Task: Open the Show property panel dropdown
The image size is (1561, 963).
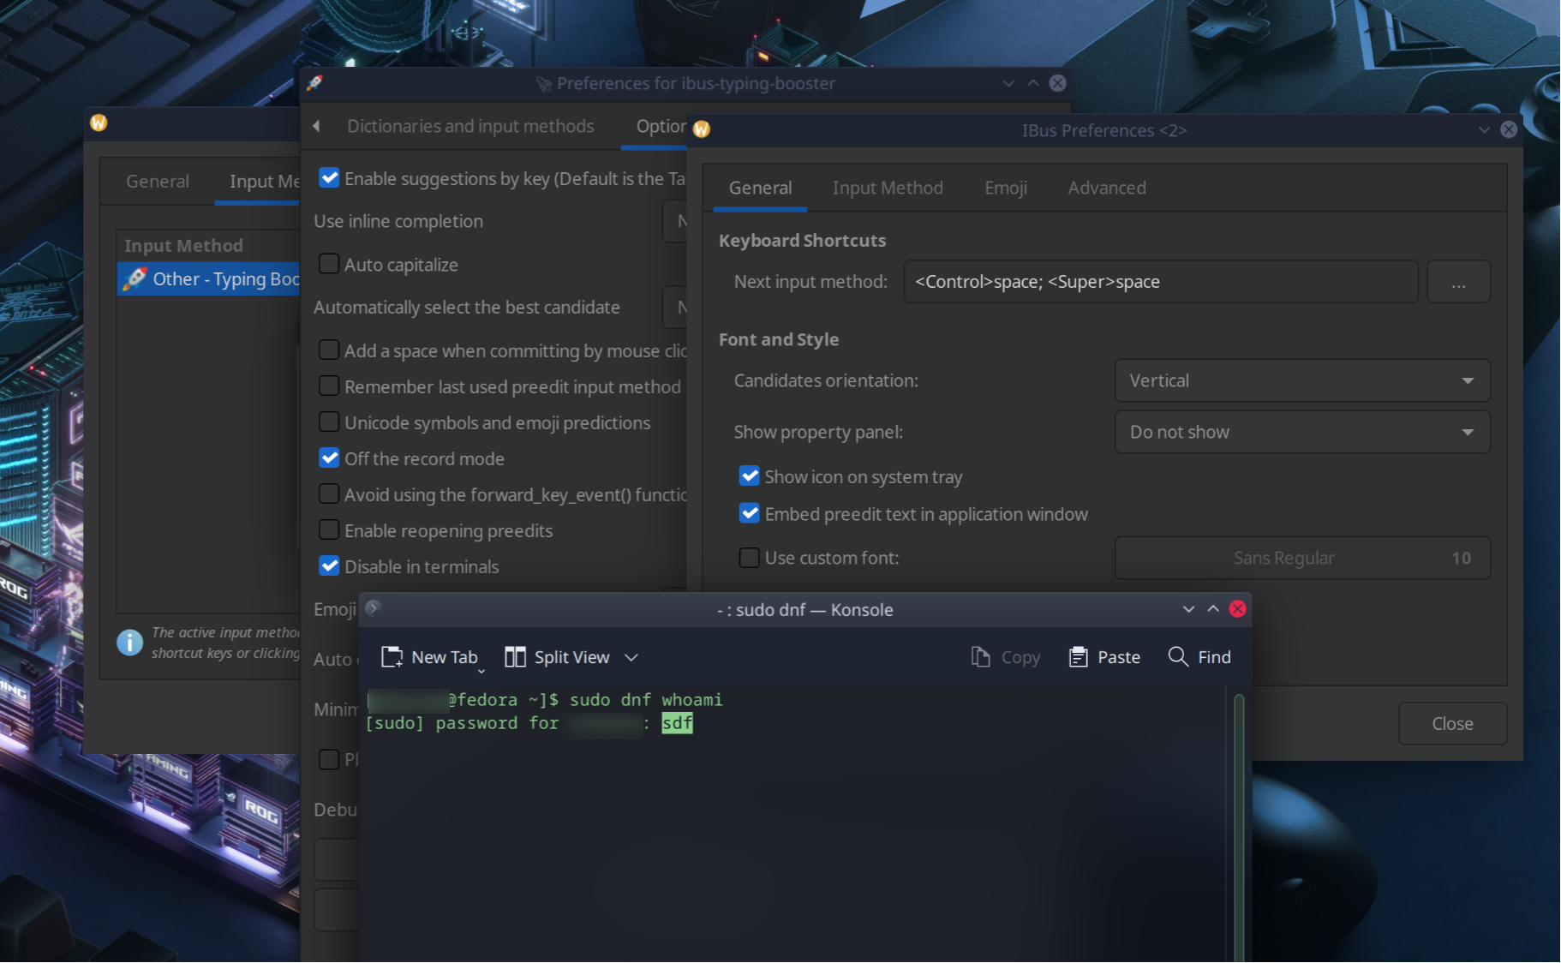Action: 1301,432
